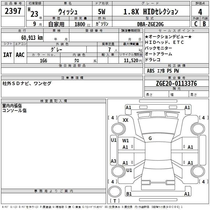This screenshot has width=210, height=210.
Task: Click the W1 repair mark on diagram
Action: [x=126, y=141]
